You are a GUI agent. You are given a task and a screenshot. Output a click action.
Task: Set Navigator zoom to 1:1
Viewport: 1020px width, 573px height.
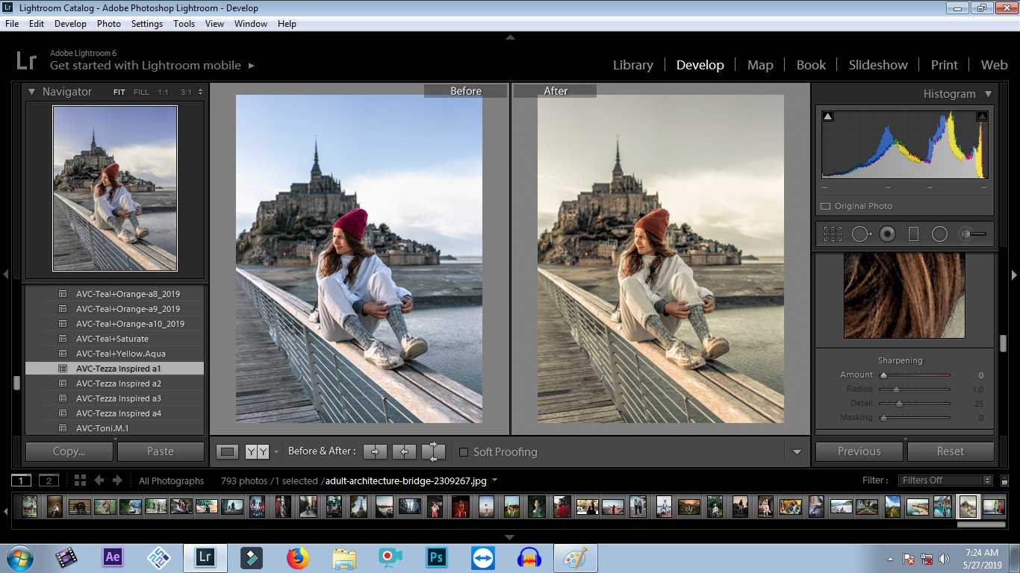[163, 93]
